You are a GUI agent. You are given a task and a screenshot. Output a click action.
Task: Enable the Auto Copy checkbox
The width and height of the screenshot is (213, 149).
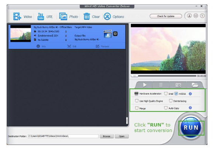point(166,108)
